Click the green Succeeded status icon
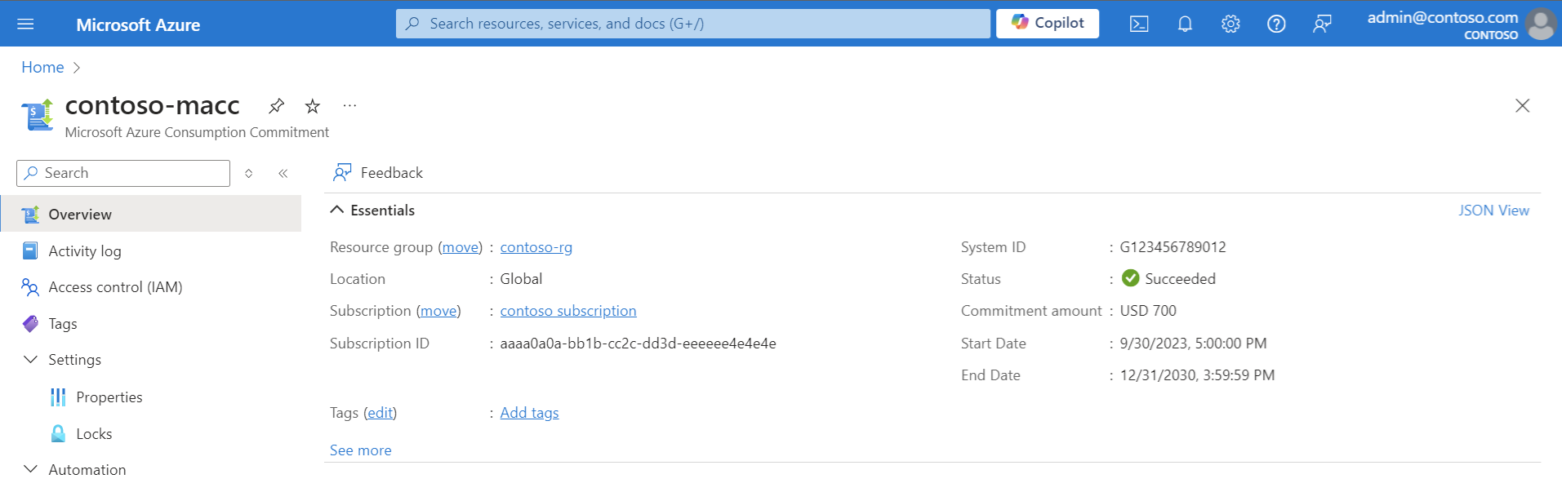 coord(1130,278)
